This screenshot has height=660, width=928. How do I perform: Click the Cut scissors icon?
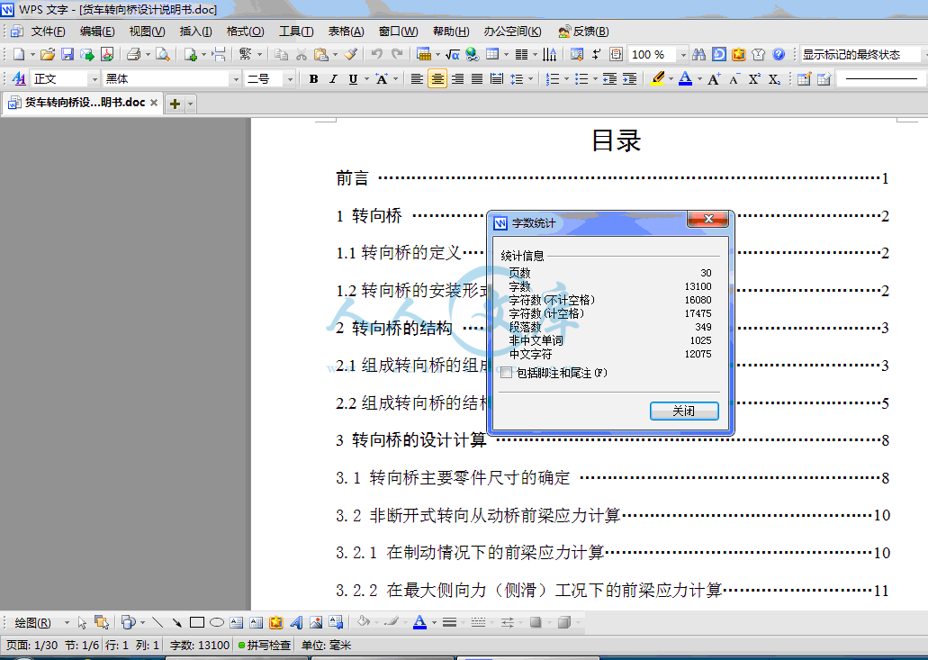[x=302, y=54]
